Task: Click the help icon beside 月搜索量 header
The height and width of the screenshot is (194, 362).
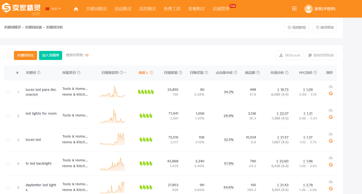Action: tap(180, 72)
